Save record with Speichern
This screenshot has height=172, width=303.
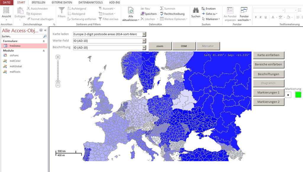[x=149, y=14]
